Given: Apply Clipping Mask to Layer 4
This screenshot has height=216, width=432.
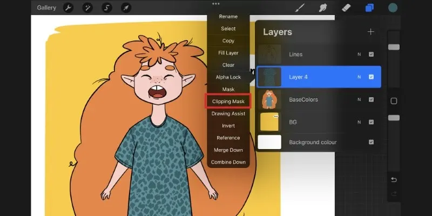Looking at the screenshot, I should click(228, 102).
